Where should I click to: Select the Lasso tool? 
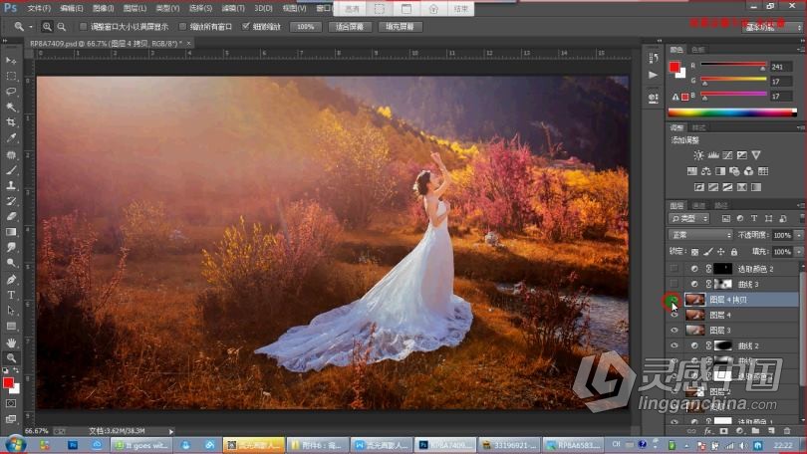[11, 92]
